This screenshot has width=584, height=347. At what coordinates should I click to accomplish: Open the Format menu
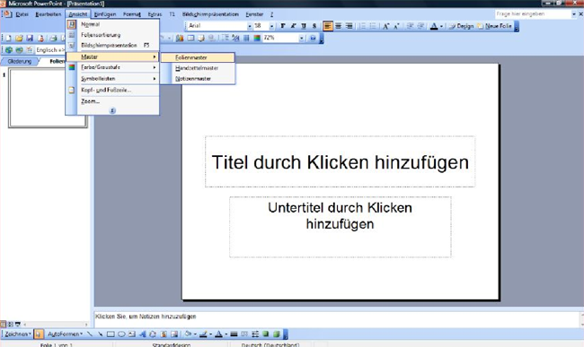[x=132, y=14]
